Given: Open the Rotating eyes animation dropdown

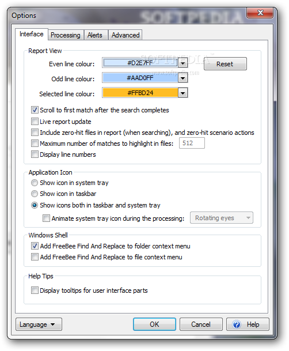Looking at the screenshot, I should 222,218.
